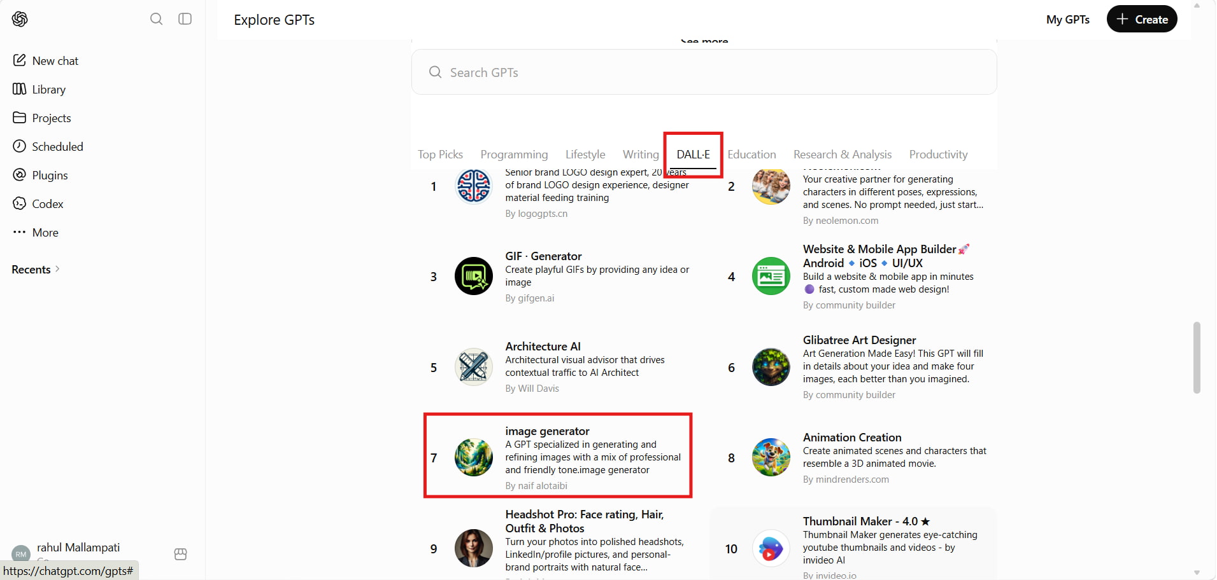This screenshot has width=1217, height=580.
Task: Click the scrollbar up arrow
Action: pyautogui.click(x=1197, y=6)
